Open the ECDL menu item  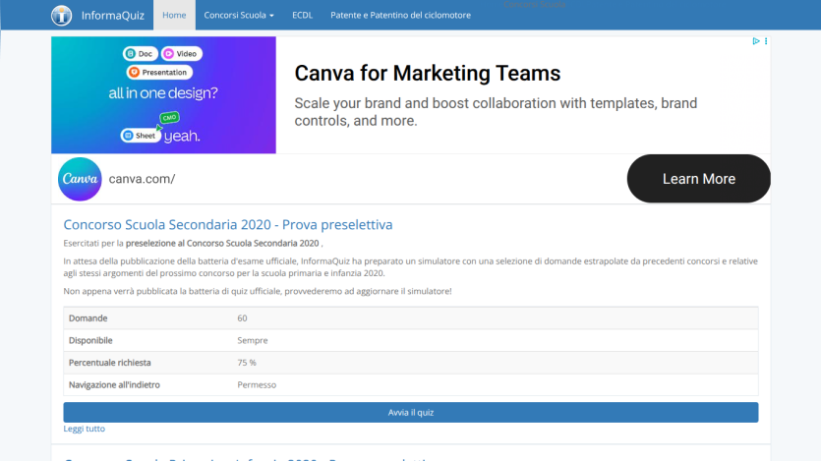(302, 15)
